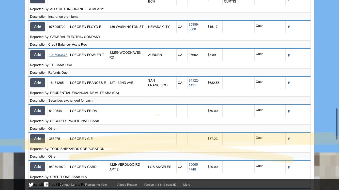339x190 pixels.
Task: Open the Adobe Reader footer link
Action: (x=127, y=185)
